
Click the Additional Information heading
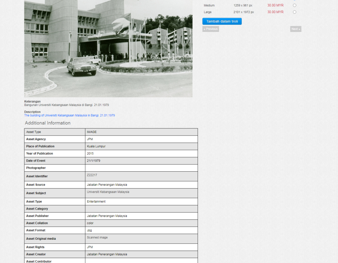click(47, 123)
